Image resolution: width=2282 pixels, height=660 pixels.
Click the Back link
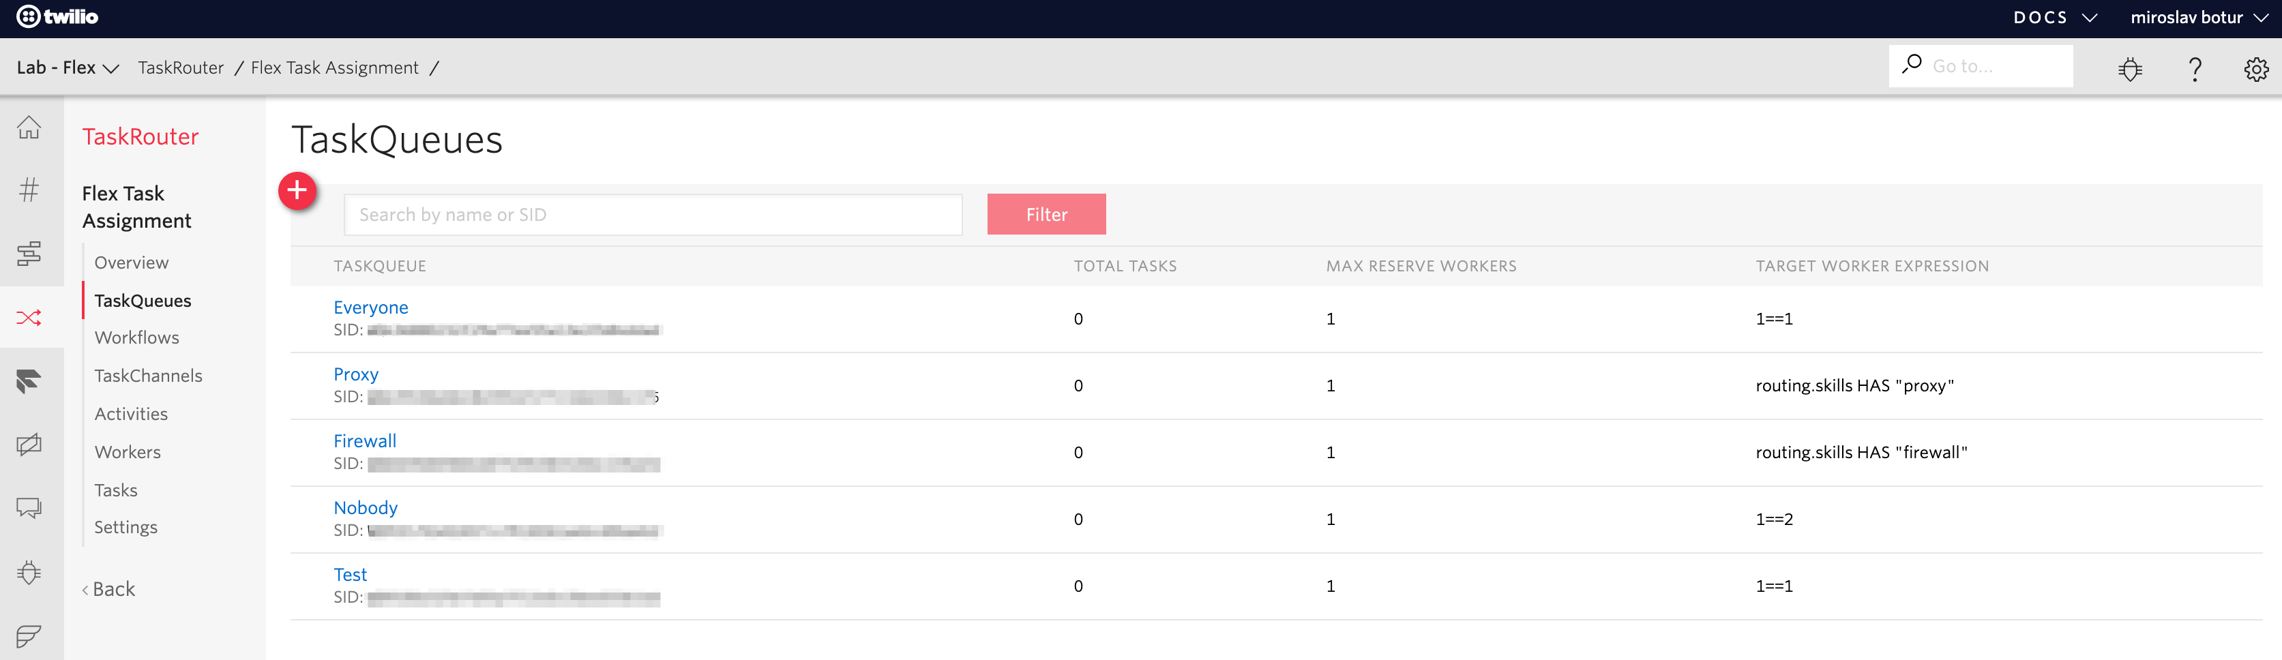coord(109,589)
